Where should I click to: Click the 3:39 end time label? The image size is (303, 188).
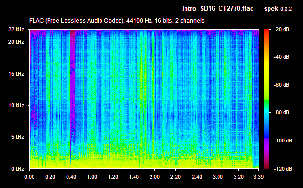tap(258, 177)
